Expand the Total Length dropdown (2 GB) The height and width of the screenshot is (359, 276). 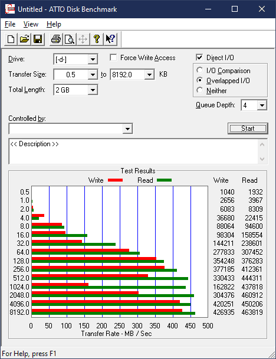93,90
